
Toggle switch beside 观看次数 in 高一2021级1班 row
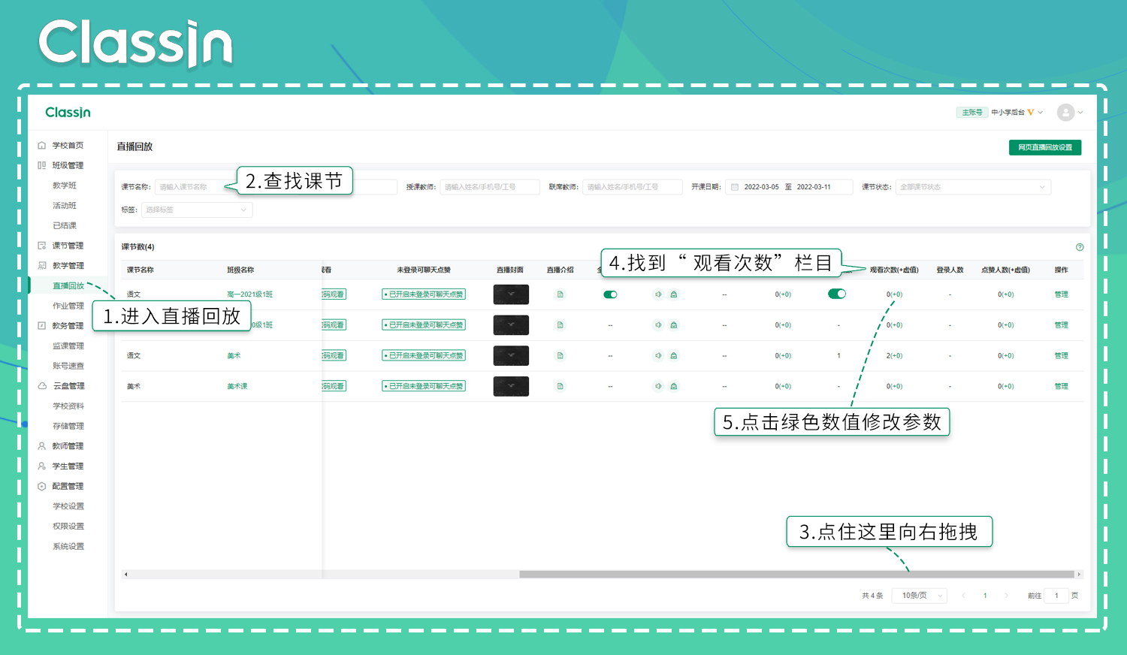(837, 294)
